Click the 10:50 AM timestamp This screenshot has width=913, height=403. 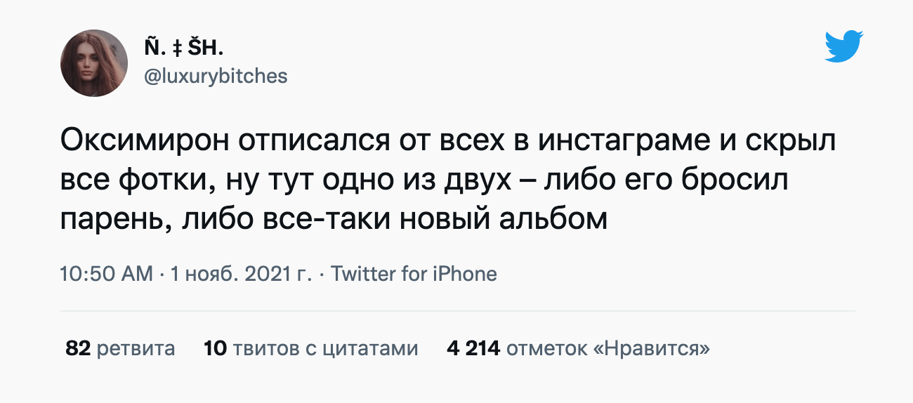click(107, 274)
